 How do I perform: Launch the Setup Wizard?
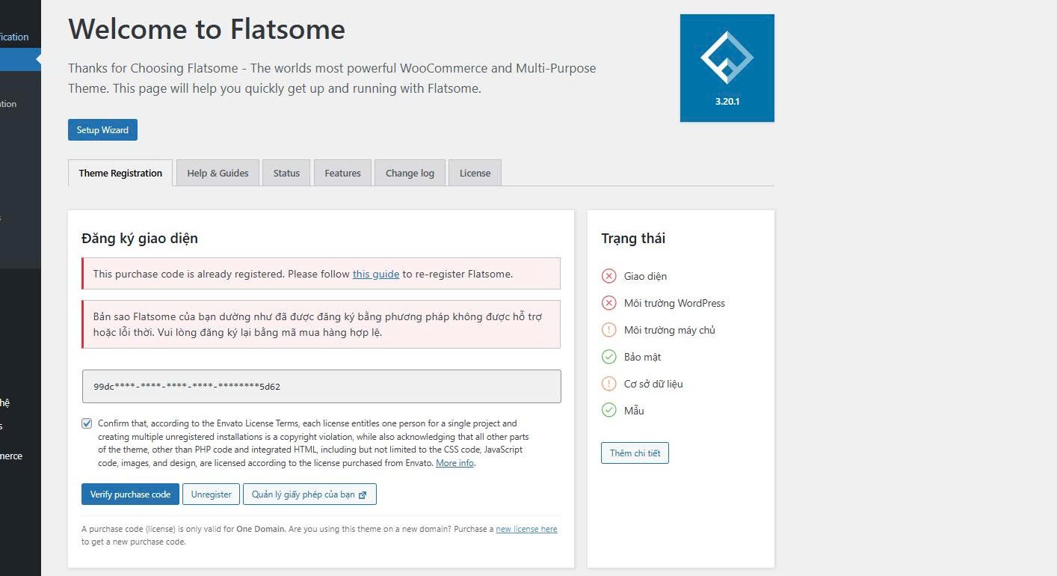coord(102,129)
